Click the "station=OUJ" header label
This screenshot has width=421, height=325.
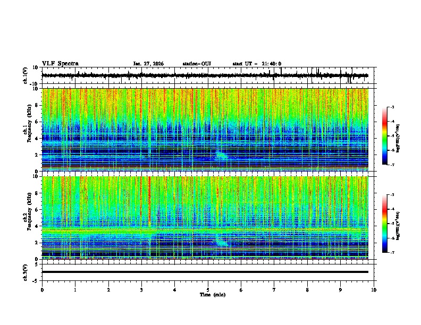coord(197,64)
